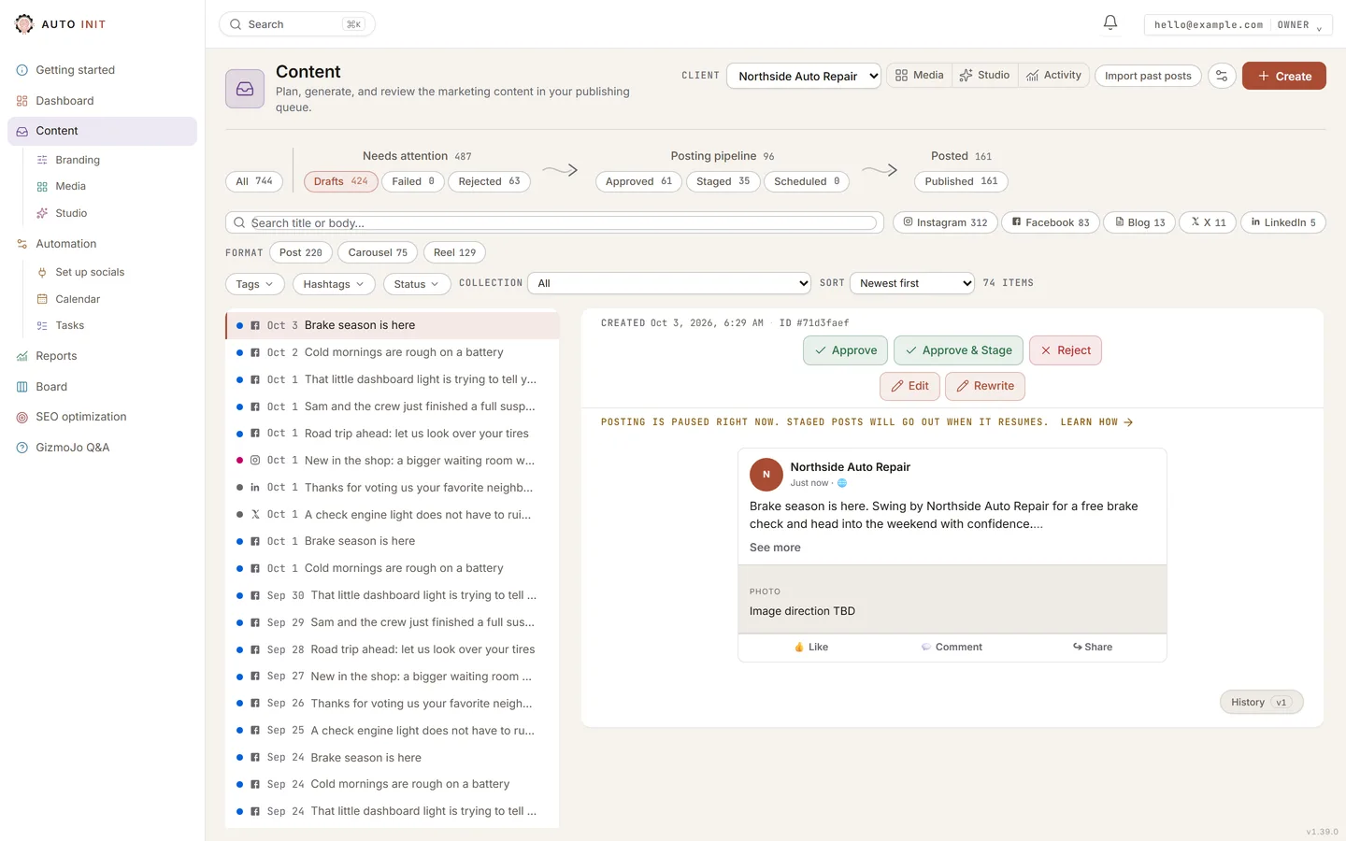Go to Dashboard in the sidebar
Screen dimensions: 1346x841
[x=64, y=101]
